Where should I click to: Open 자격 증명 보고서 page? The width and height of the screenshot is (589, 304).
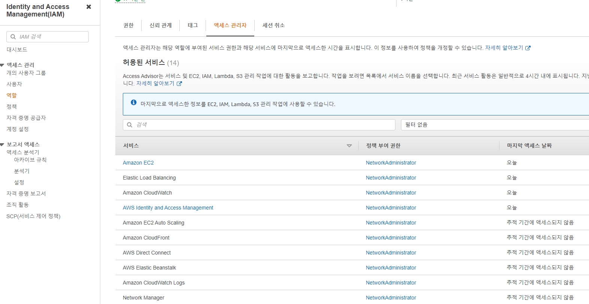pyautogui.click(x=26, y=193)
